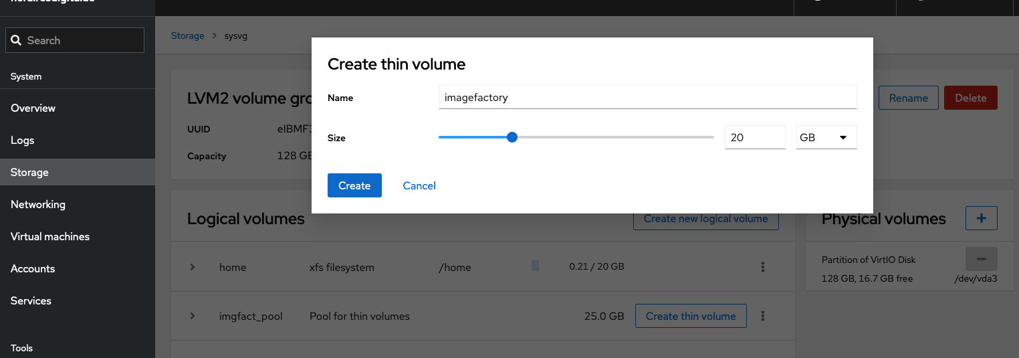Expand the imgfact_pool row details
Viewport: 1019px width, 358px height.
[x=193, y=316]
